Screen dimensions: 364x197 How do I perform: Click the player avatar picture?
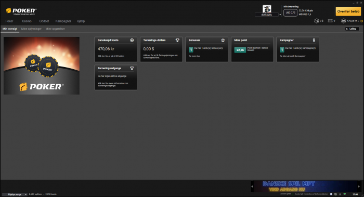click(267, 9)
